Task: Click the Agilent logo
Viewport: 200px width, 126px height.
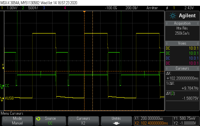Action: coord(182,16)
